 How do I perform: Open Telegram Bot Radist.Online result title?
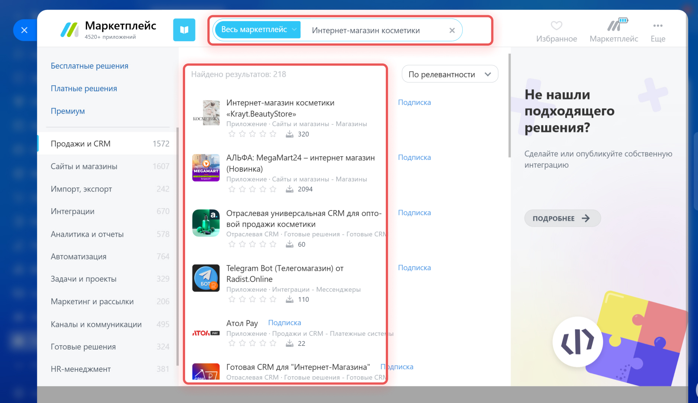(x=285, y=273)
